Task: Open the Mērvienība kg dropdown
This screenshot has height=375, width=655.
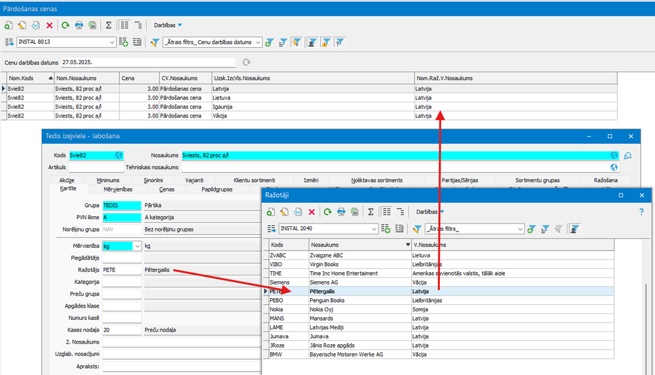Action: pos(137,247)
